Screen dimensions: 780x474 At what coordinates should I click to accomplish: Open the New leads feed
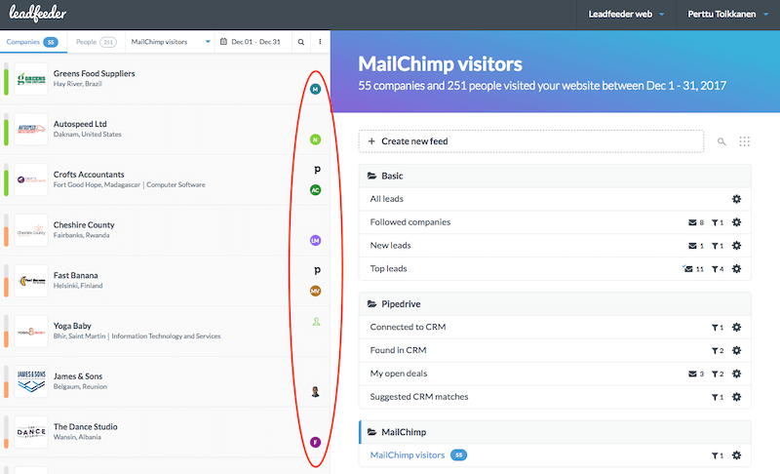[390, 245]
